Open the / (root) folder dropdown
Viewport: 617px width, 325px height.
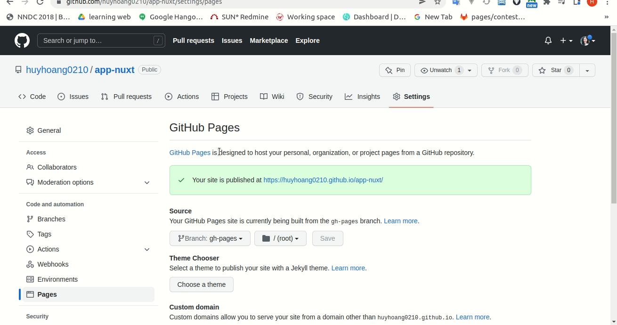tap(280, 238)
